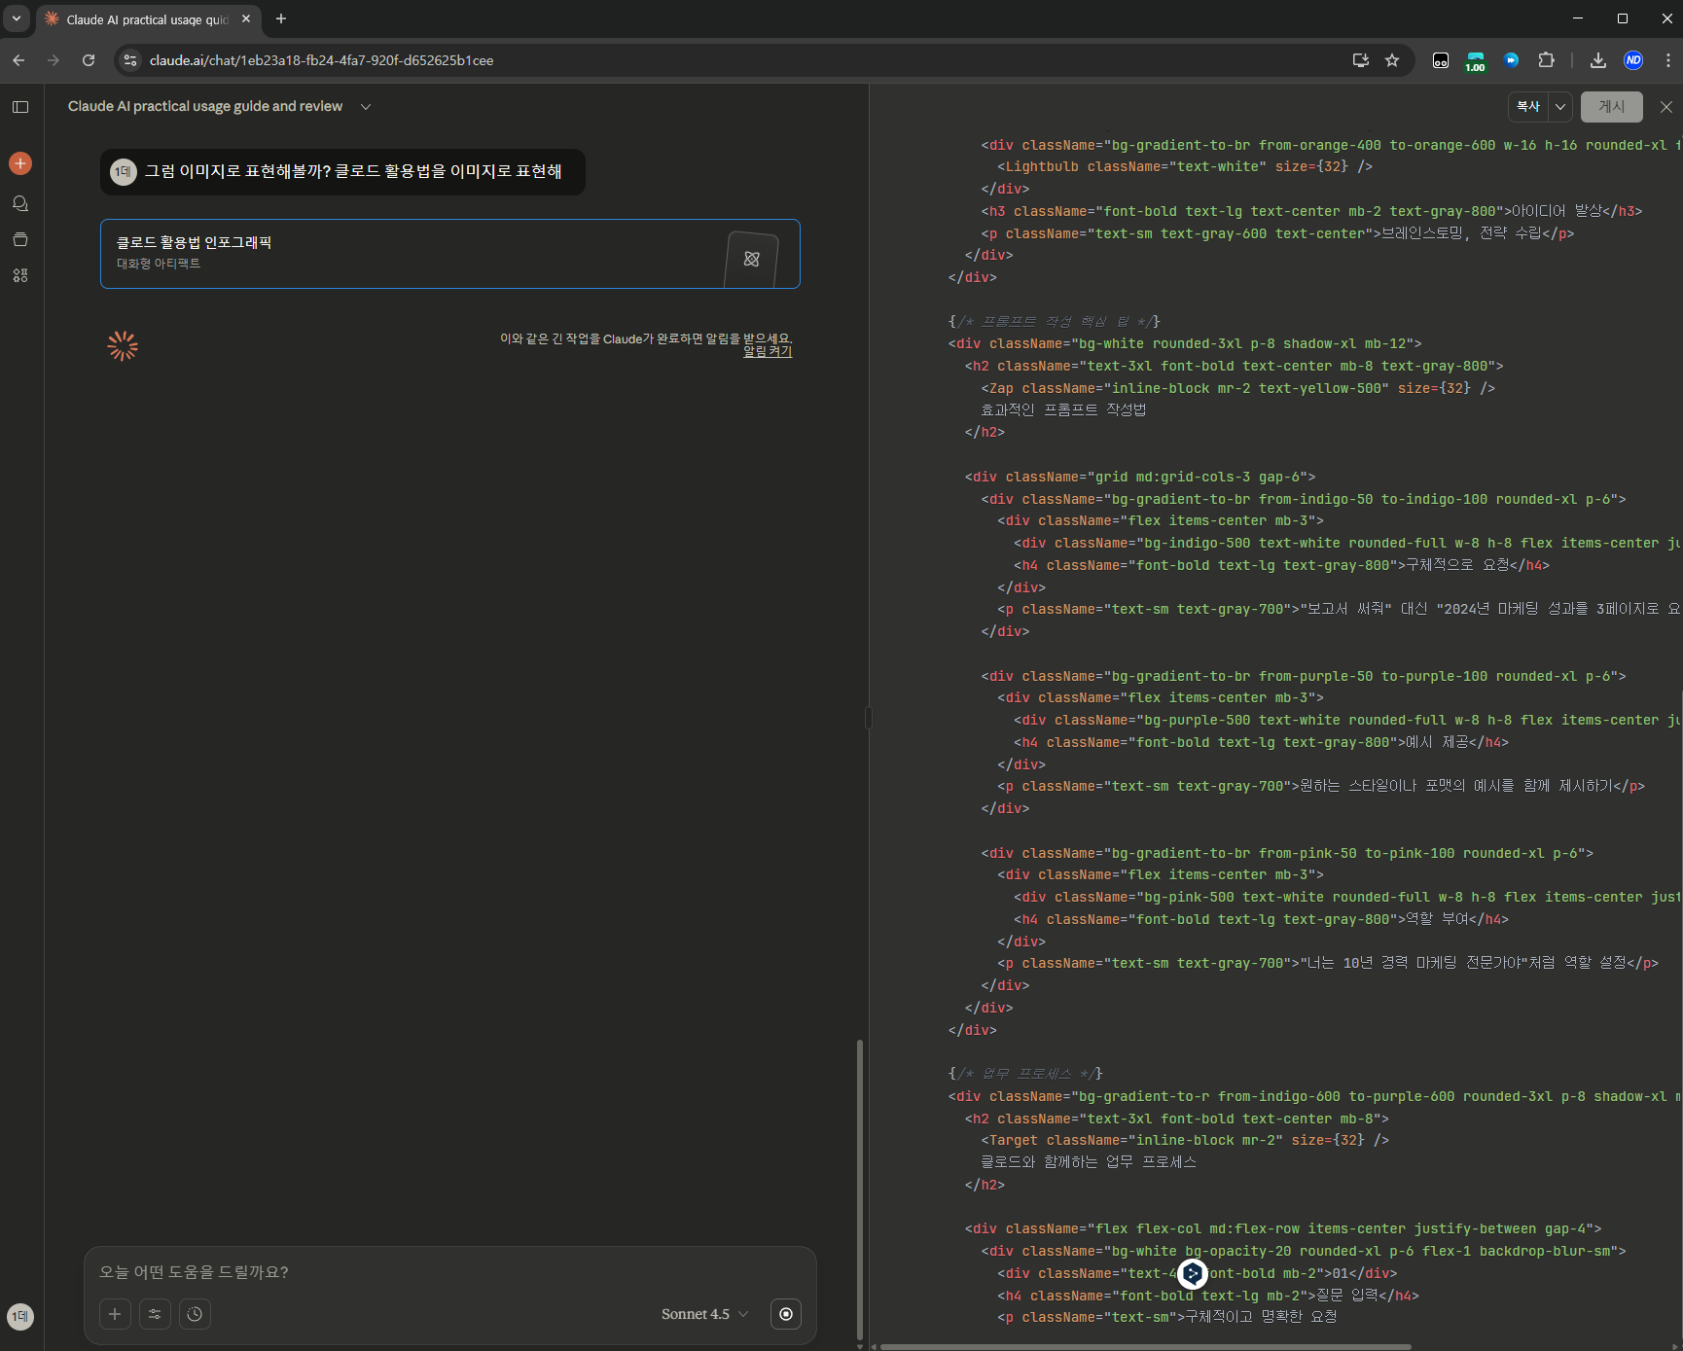Click the 클로드와 함께하는 업무 프로세스 line

coord(1089,1162)
